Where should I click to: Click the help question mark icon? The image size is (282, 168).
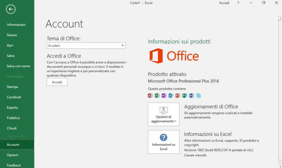coord(238,3)
